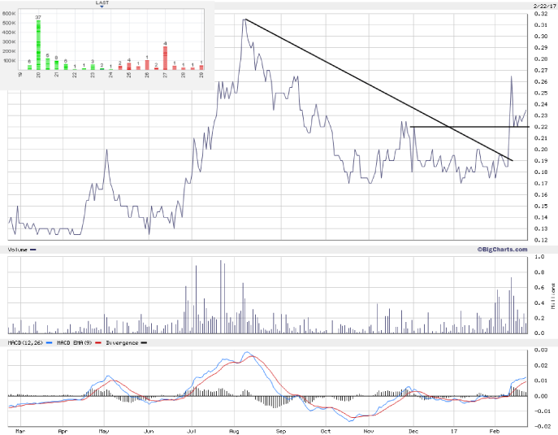Viewport: 558px width, 435px height.
Task: Click the Feb label on the time axis
Action: 496,427
